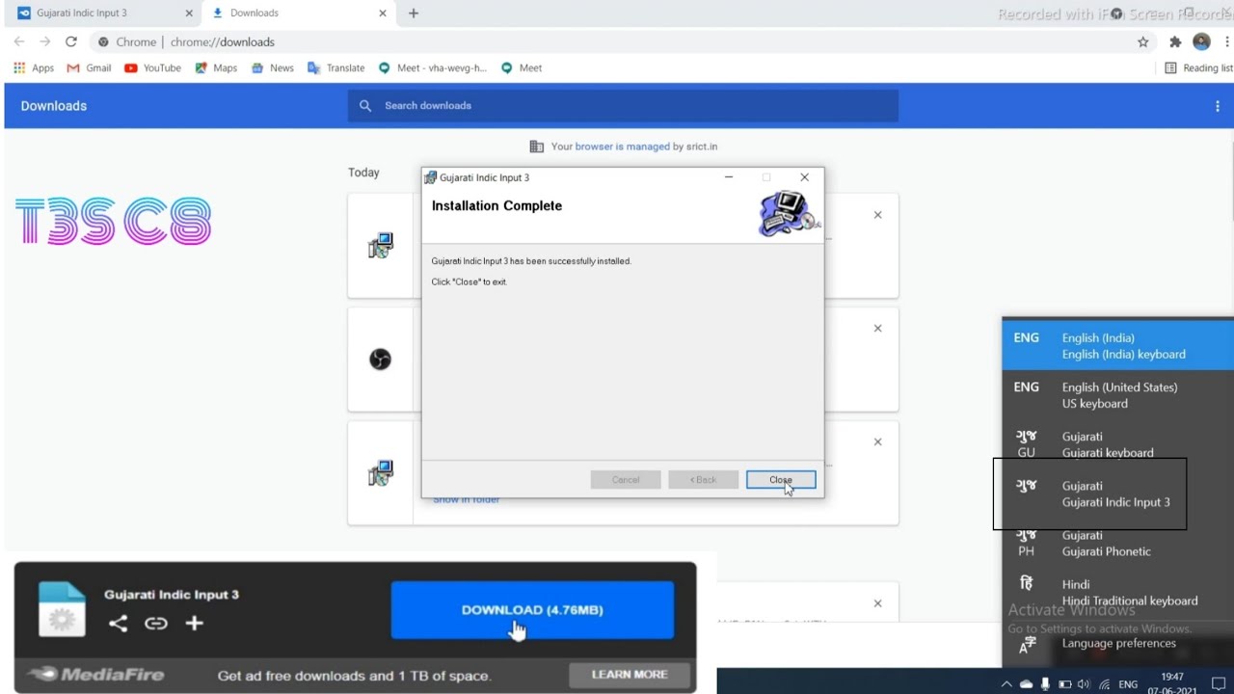The height and width of the screenshot is (694, 1234).
Task: Open a new tab with the plus button
Action: coord(414,13)
